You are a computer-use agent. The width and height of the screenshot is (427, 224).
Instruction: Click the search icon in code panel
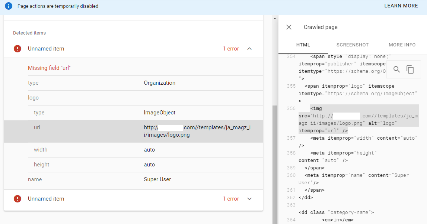coord(396,69)
